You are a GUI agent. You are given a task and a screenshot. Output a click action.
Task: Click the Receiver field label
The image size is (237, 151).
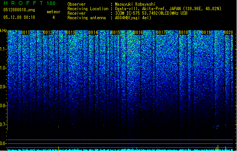pyautogui.click(x=76, y=13)
